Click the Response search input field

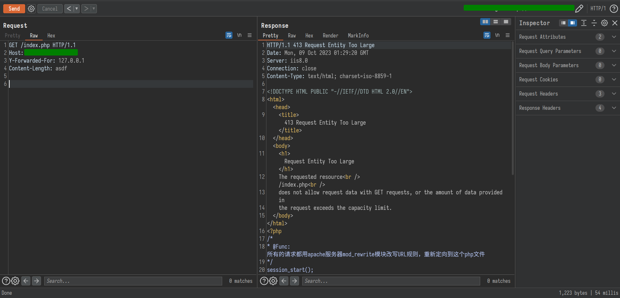pos(391,281)
